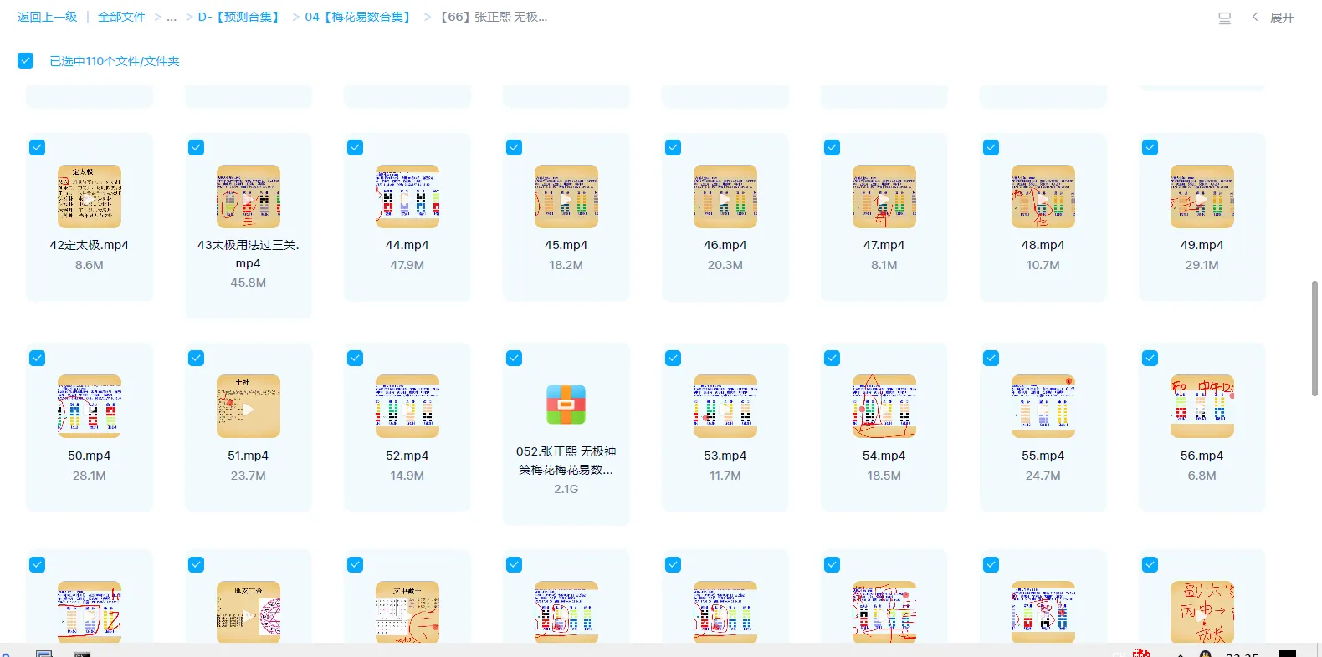Open the 44.mp4 video thumbnail
This screenshot has height=657, width=1322.
407,196
